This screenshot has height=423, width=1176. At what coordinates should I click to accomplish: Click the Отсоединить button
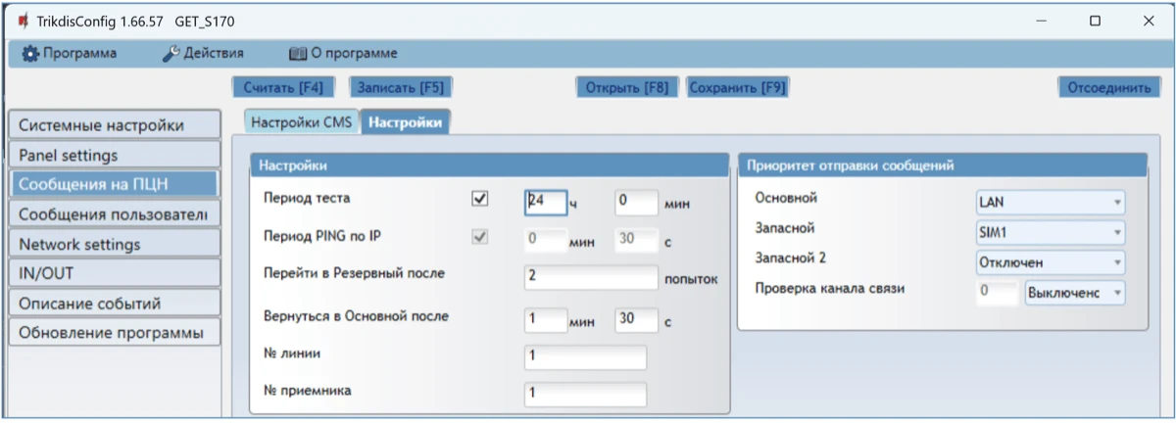(1108, 87)
